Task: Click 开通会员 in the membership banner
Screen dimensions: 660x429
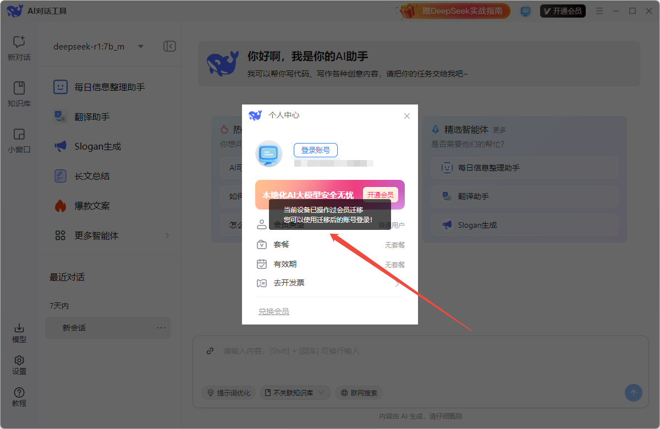Action: 380,195
